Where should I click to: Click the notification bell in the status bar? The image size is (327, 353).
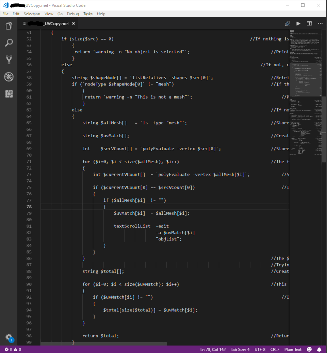319,349
